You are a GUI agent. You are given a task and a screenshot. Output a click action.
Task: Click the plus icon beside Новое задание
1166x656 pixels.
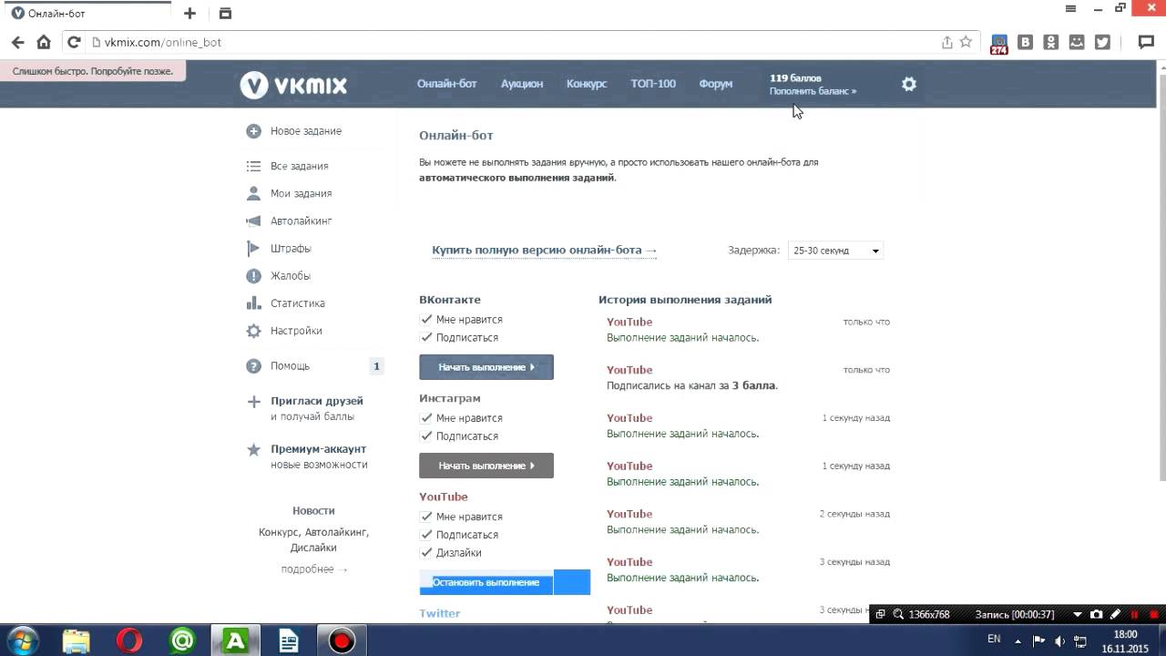coord(253,131)
